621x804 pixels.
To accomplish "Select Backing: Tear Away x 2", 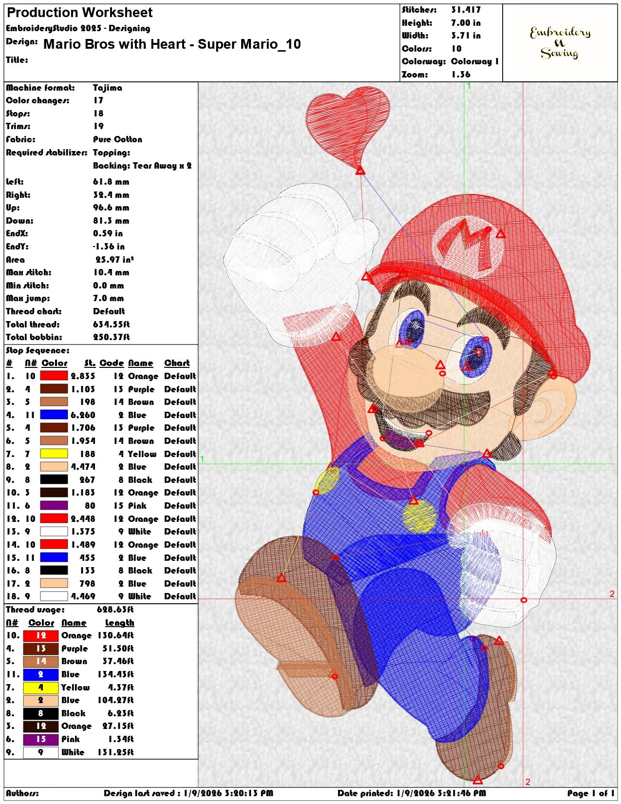I will point(142,166).
